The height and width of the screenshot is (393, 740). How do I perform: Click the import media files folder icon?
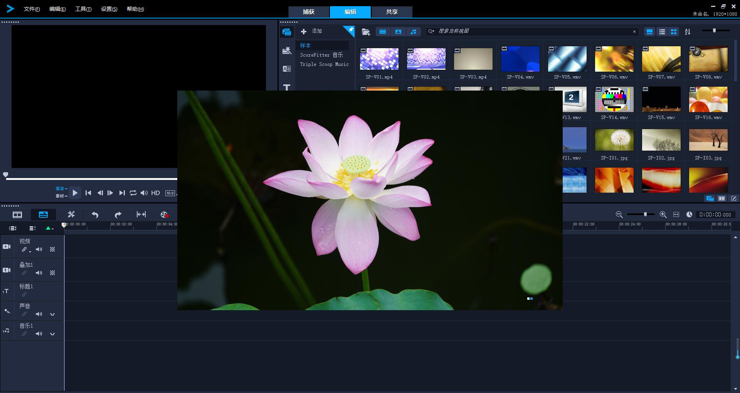coord(366,32)
